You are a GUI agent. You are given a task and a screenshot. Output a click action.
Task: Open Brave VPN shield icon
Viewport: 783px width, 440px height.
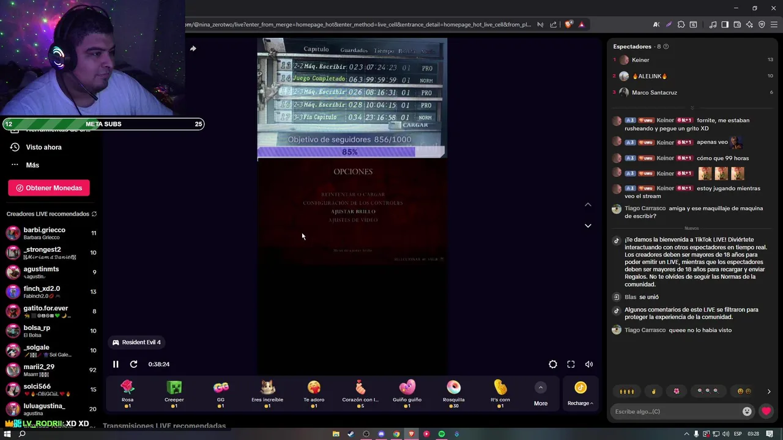tap(762, 24)
